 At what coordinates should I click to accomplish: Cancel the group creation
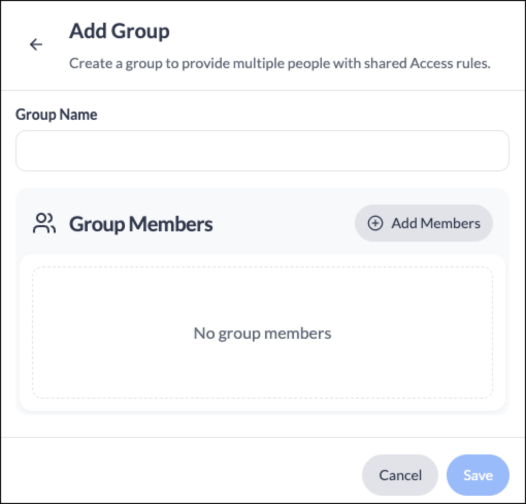coord(400,475)
